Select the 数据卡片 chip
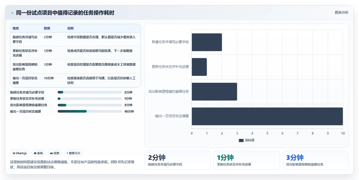 click(x=73, y=153)
